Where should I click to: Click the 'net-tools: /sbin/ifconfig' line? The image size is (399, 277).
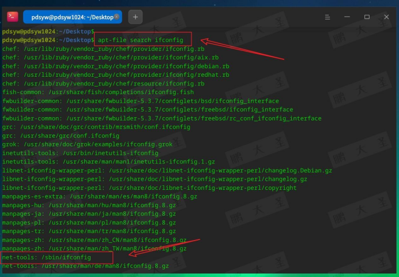[x=47, y=257]
